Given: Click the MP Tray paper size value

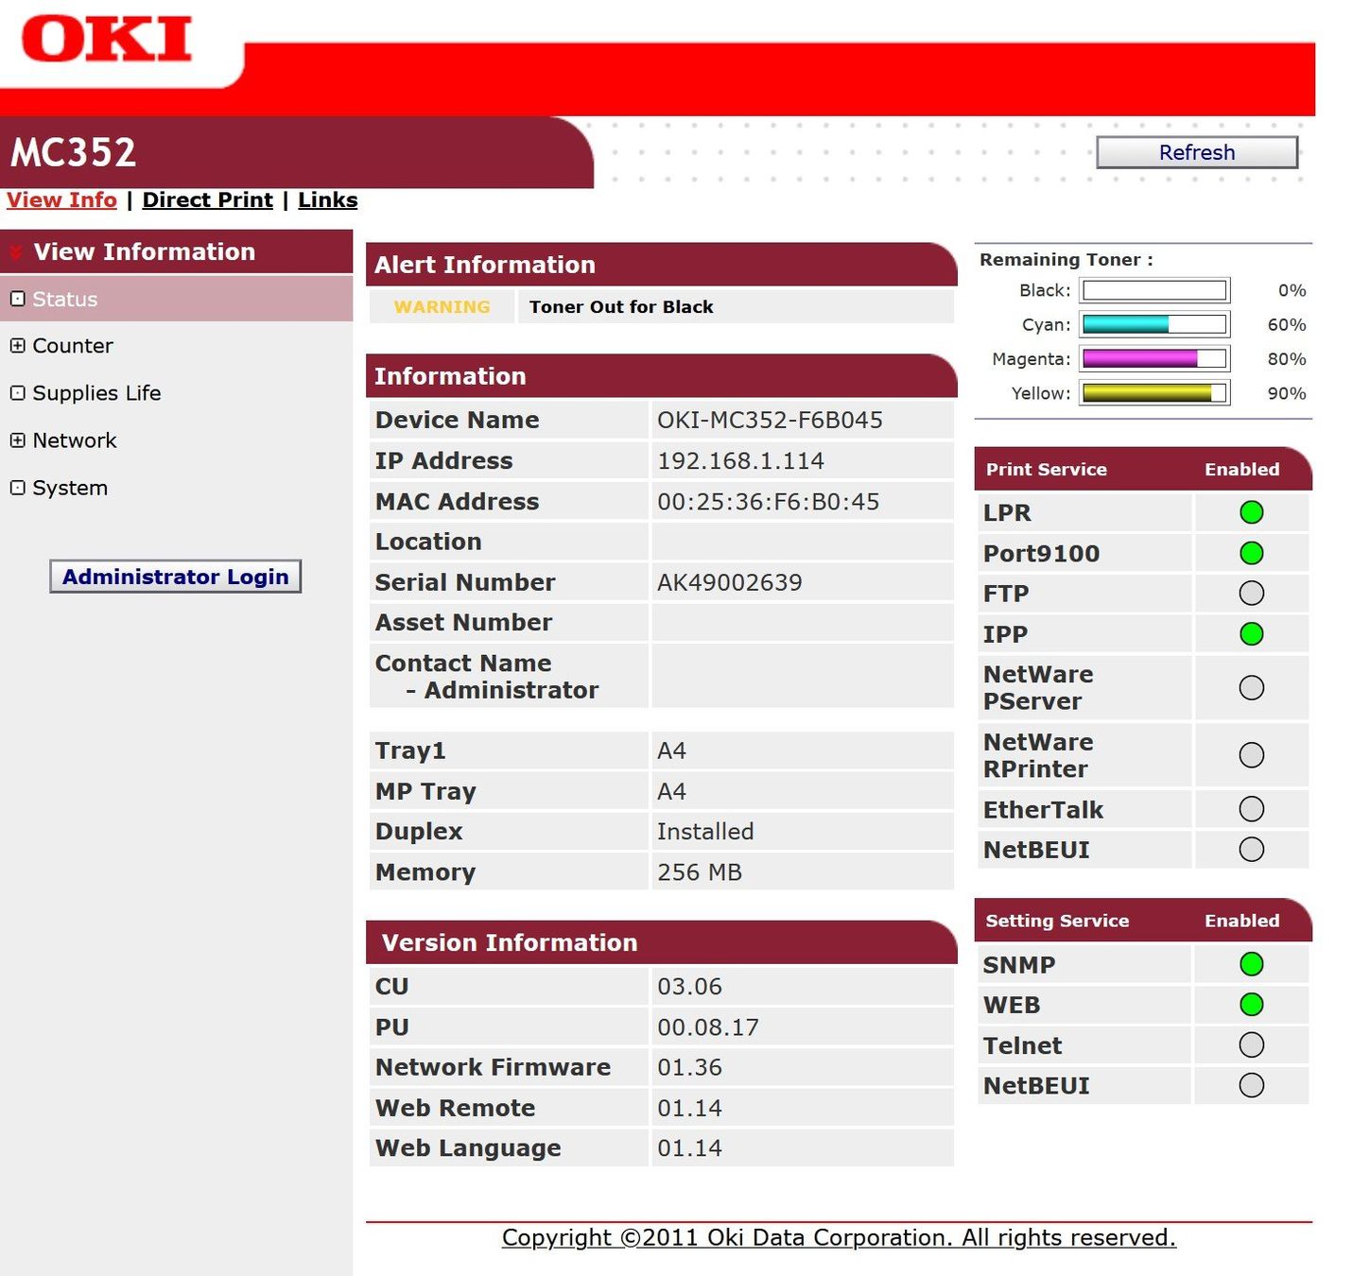Looking at the screenshot, I should (671, 791).
